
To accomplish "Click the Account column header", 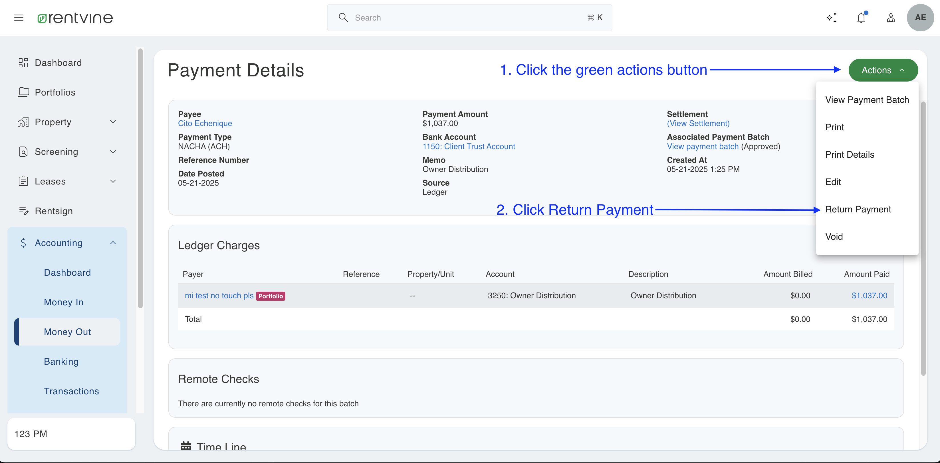I will [500, 274].
